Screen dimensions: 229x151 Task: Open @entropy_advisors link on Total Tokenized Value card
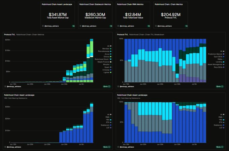(127, 26)
